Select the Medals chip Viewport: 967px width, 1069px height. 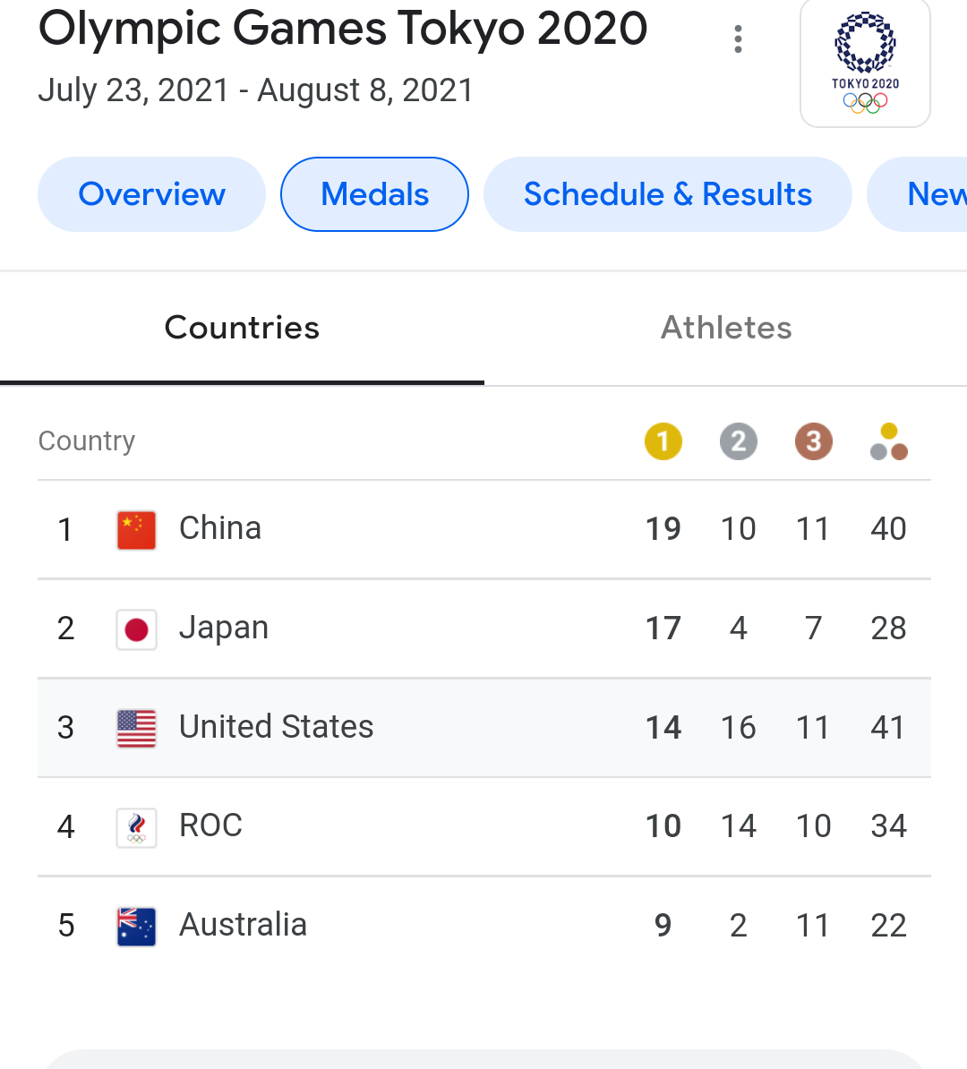[x=374, y=194]
